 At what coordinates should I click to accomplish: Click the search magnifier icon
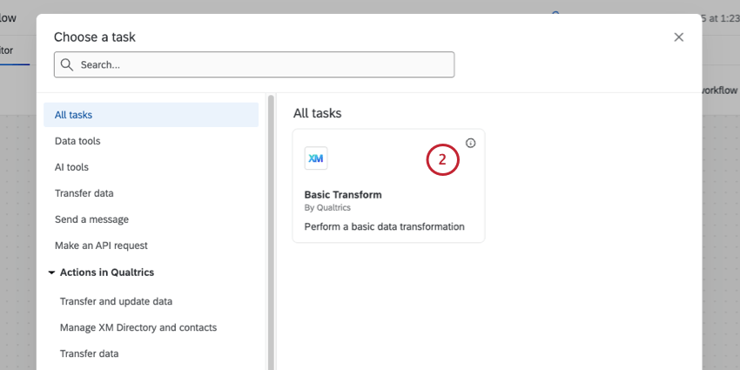pos(67,64)
